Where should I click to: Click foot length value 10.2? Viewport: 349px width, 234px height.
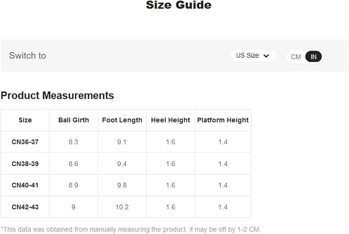coord(122,207)
